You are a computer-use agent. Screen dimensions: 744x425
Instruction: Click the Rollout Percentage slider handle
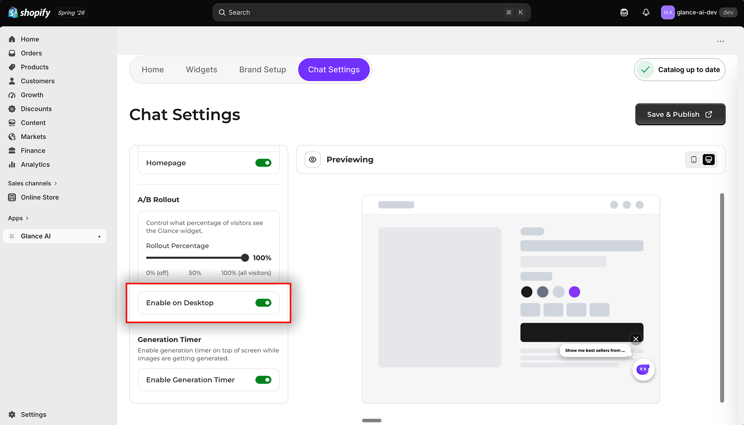(245, 257)
